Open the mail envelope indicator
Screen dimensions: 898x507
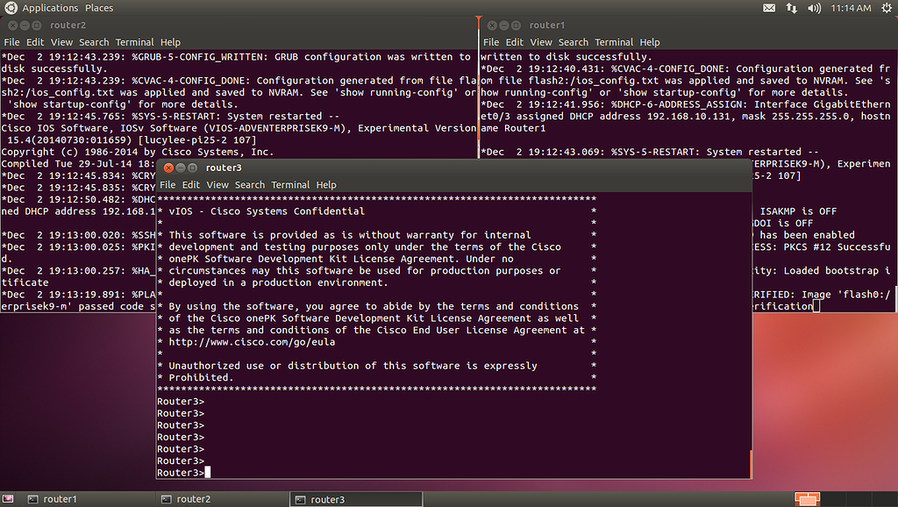point(769,8)
